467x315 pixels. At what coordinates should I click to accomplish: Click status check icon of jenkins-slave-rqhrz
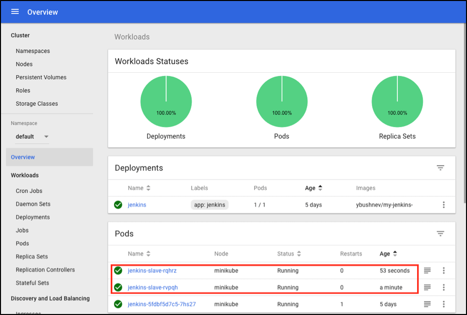118,270
